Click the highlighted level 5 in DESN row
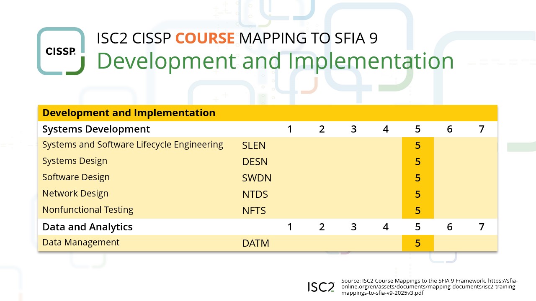Viewport: 536px width, 301px height. [x=417, y=162]
